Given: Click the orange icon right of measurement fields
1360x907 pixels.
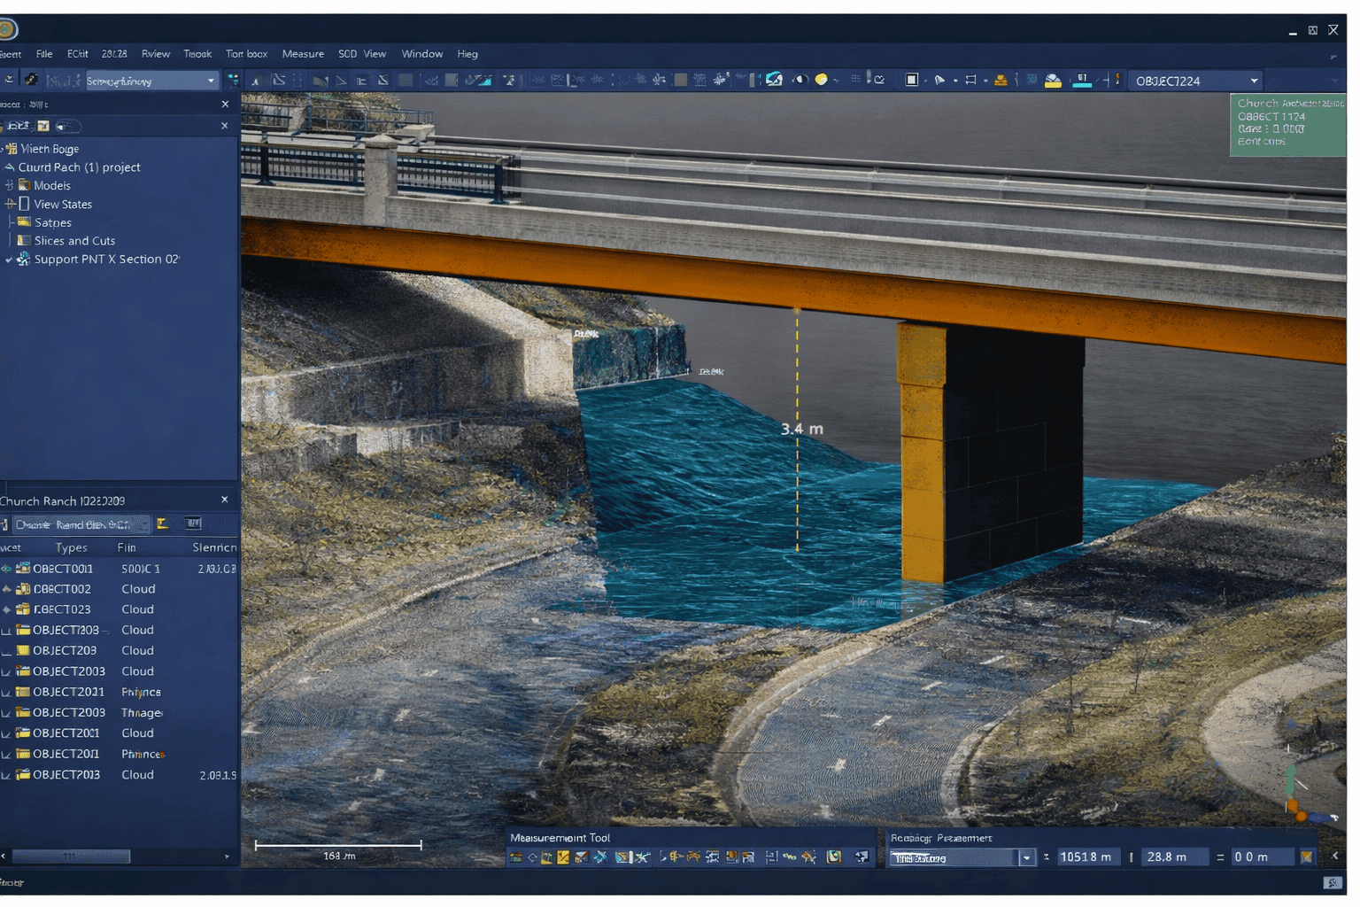Looking at the screenshot, I should point(1306,857).
